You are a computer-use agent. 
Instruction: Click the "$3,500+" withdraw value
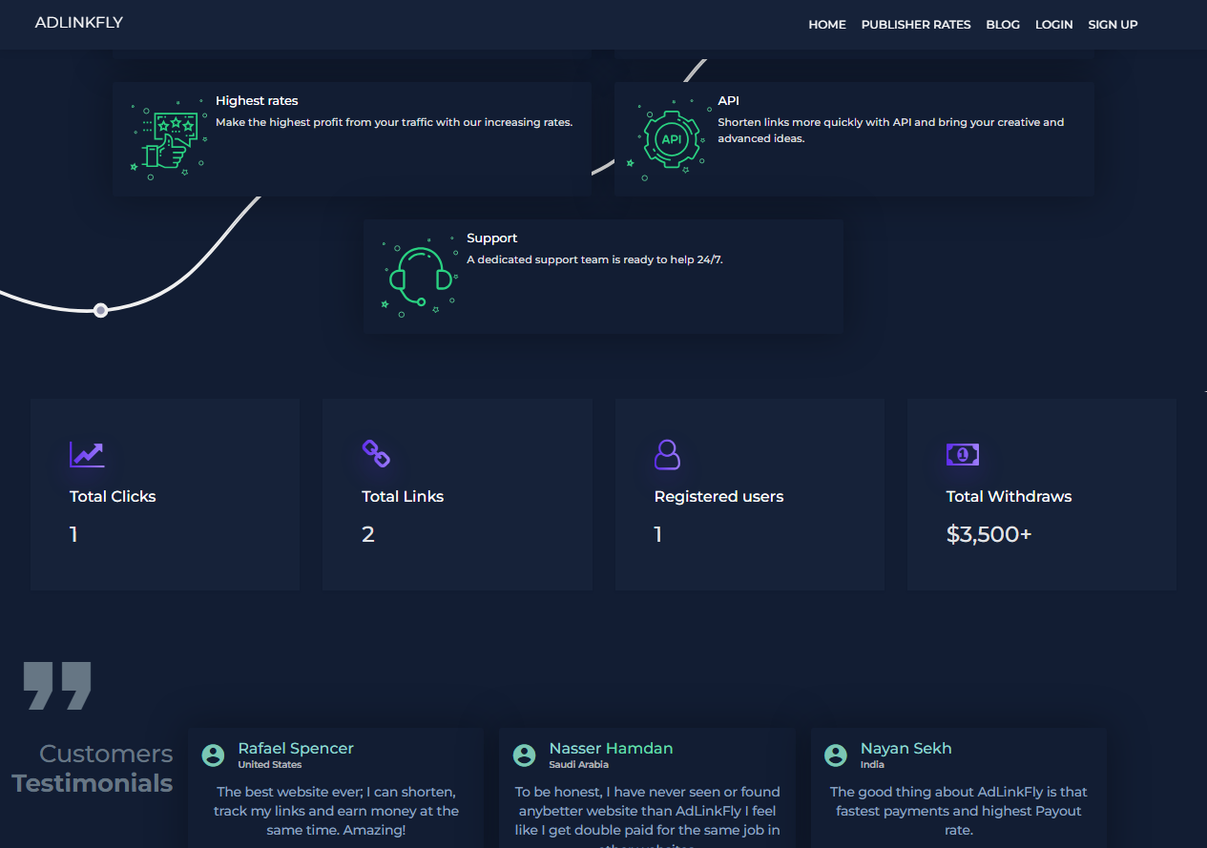coord(988,535)
